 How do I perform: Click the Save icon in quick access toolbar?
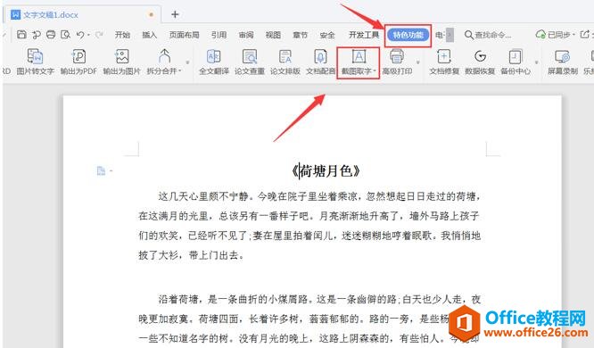(21, 35)
